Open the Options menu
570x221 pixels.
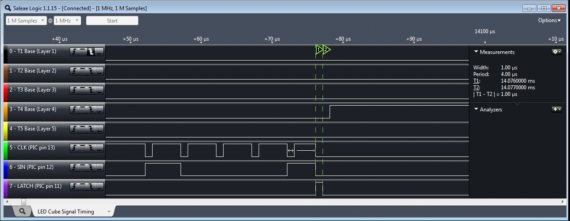click(549, 20)
